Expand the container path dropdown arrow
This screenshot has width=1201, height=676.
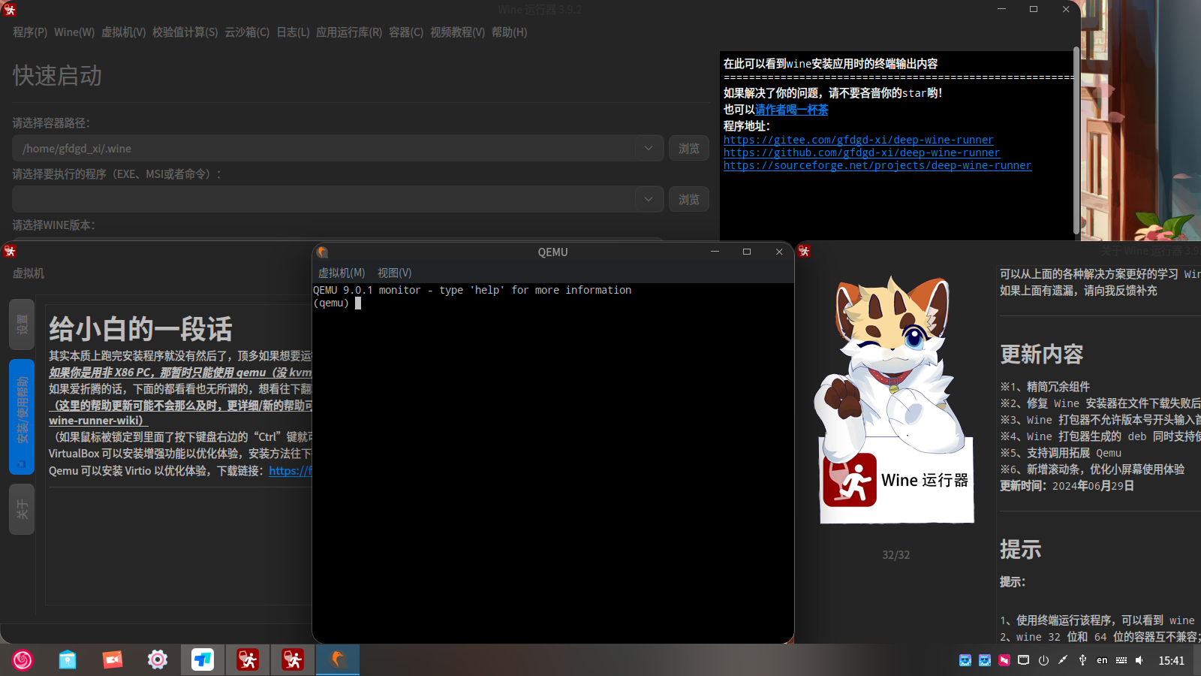pos(649,149)
